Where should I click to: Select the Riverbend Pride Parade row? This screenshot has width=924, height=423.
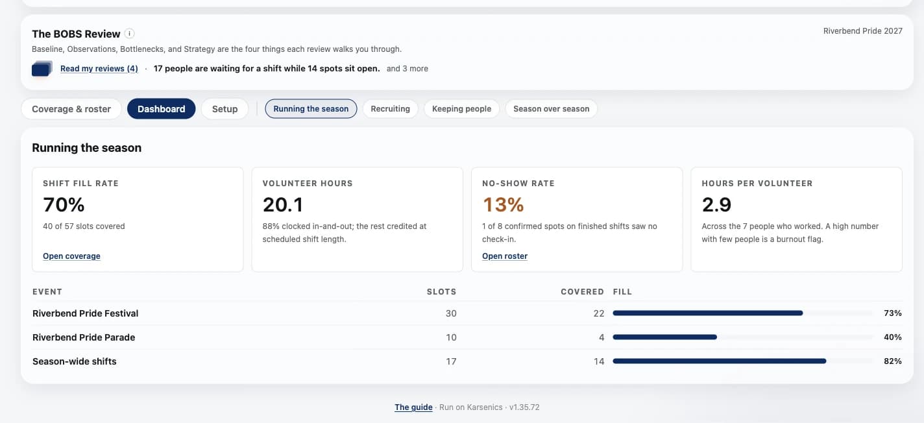click(467, 337)
